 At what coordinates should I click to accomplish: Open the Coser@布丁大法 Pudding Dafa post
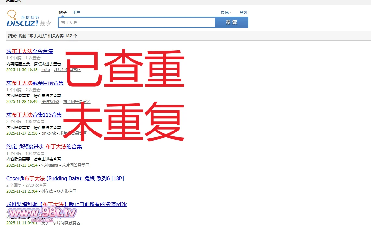point(65,178)
